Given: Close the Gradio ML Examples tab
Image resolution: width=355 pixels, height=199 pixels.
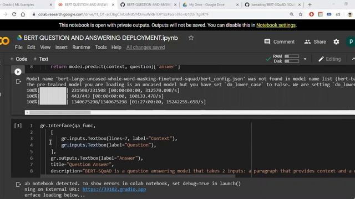Looking at the screenshot, I should click(50, 4).
